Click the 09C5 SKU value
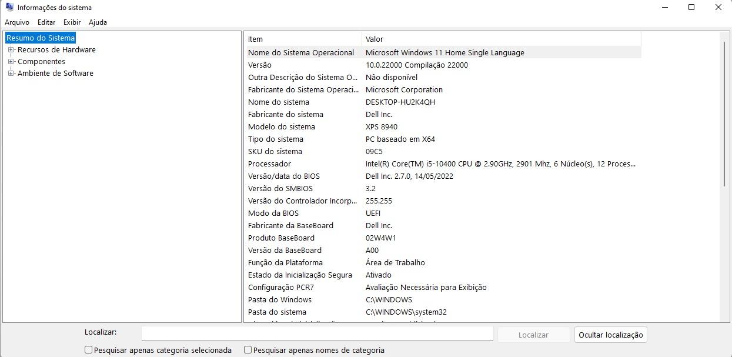The width and height of the screenshot is (732, 357). click(374, 152)
